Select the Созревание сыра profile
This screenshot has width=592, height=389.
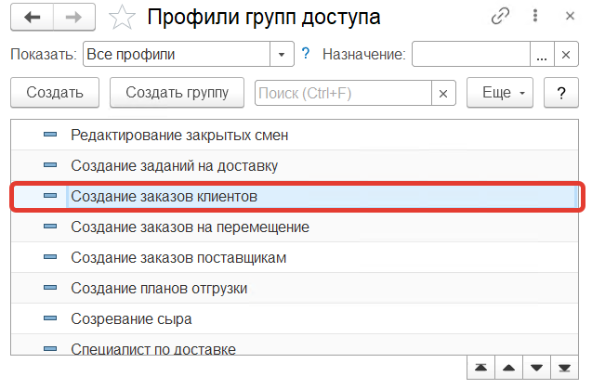click(x=131, y=319)
